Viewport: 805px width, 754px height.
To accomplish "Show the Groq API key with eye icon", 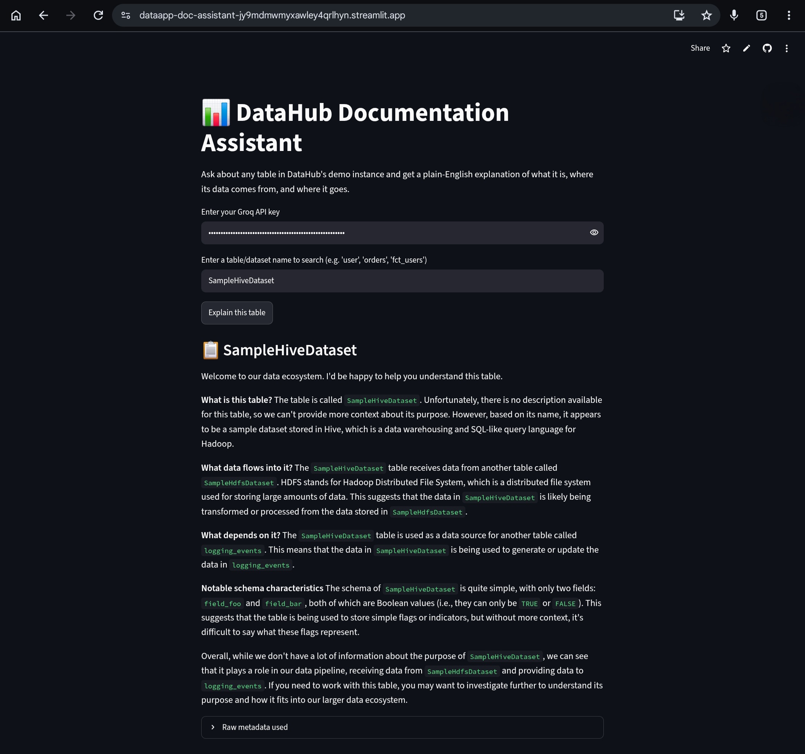I will coord(594,233).
